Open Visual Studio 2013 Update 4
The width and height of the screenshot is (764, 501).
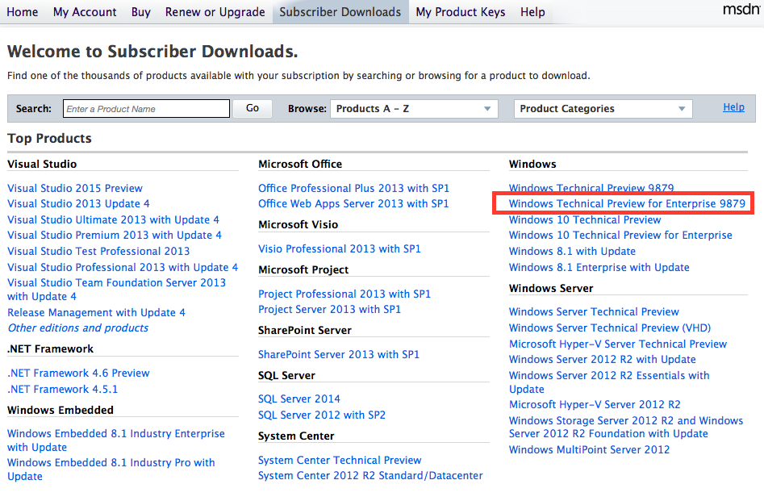click(78, 204)
